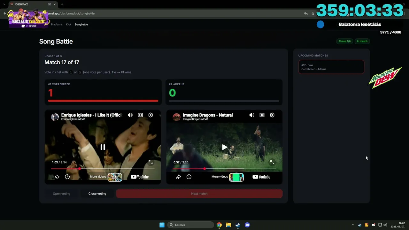Screen dimensions: 409x230
Task: Click the Match 17 of 17 heading
Action: tap(62, 62)
